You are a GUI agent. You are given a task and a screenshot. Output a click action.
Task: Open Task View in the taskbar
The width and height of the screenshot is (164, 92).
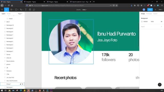point(6,90)
